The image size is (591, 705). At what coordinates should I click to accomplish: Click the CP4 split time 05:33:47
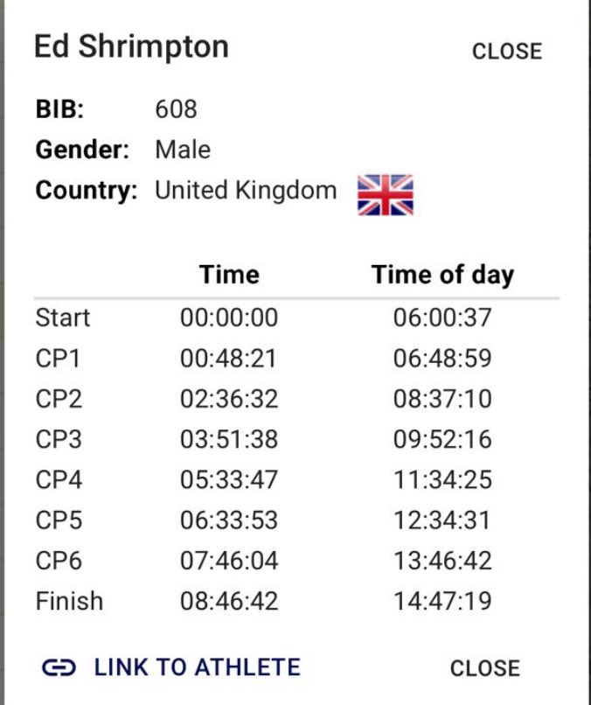[229, 479]
